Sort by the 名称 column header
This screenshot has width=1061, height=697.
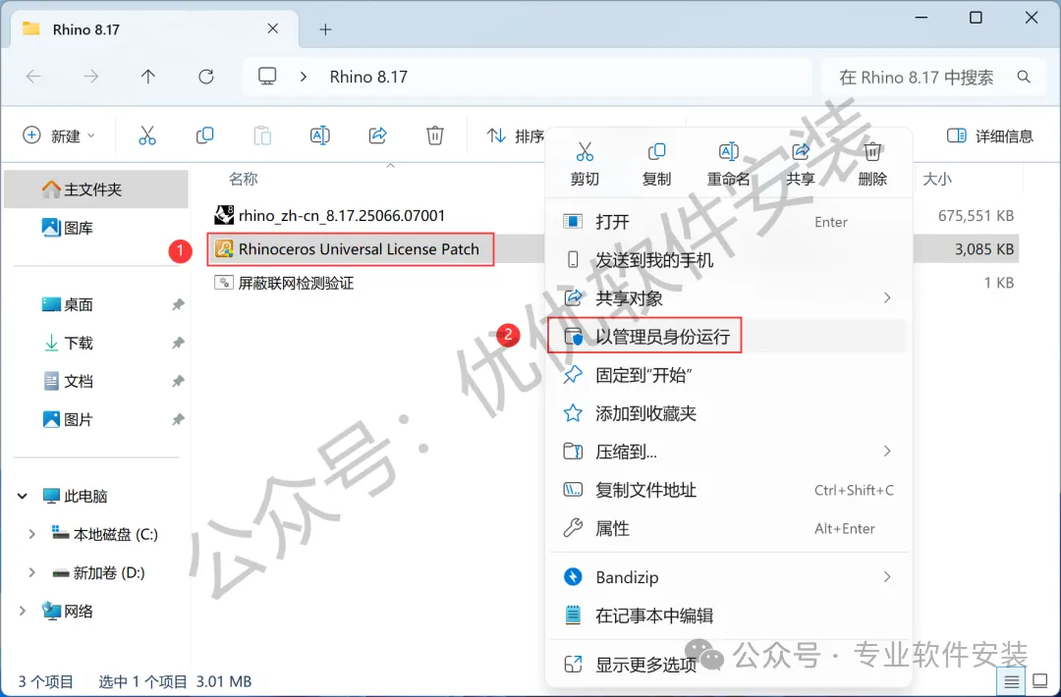click(244, 179)
